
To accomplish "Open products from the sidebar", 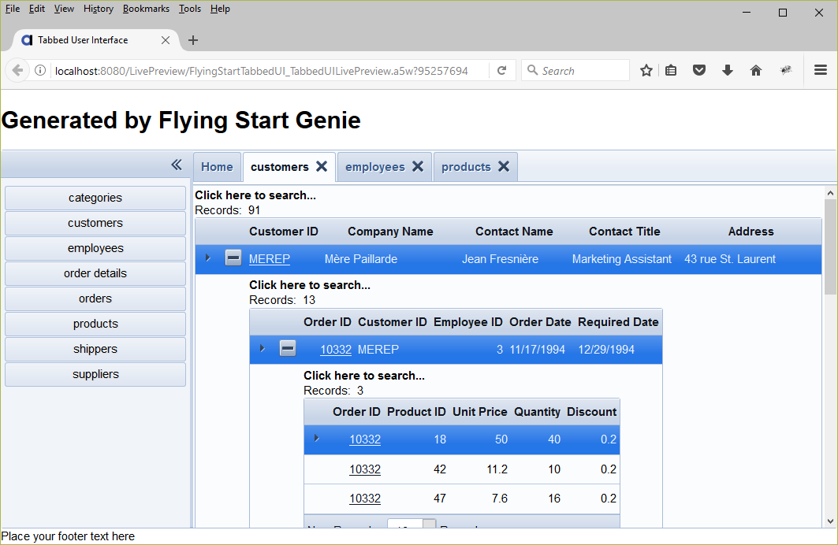I will [x=95, y=324].
